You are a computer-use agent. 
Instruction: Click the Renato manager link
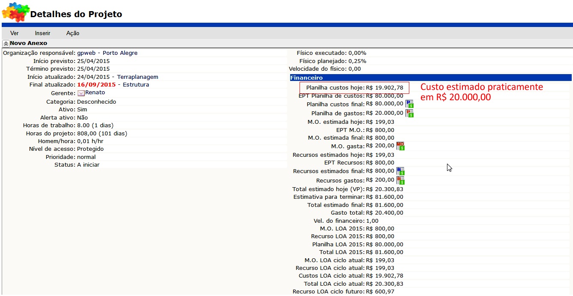click(95, 93)
